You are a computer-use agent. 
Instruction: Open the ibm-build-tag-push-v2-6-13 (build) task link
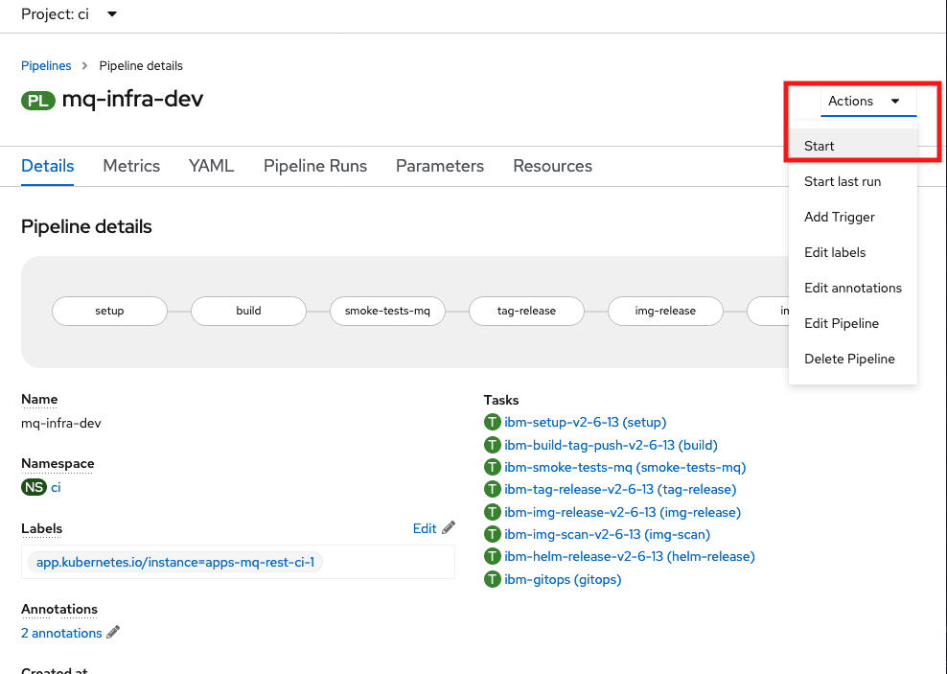tap(612, 445)
